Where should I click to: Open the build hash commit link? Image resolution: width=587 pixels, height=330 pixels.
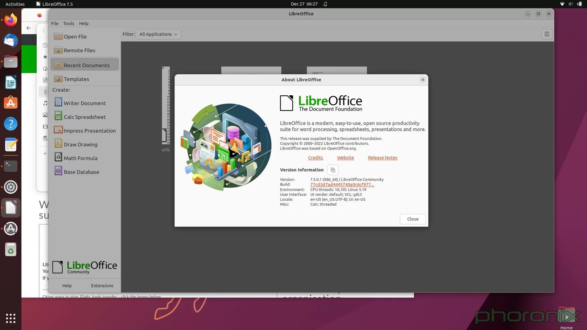[342, 184]
